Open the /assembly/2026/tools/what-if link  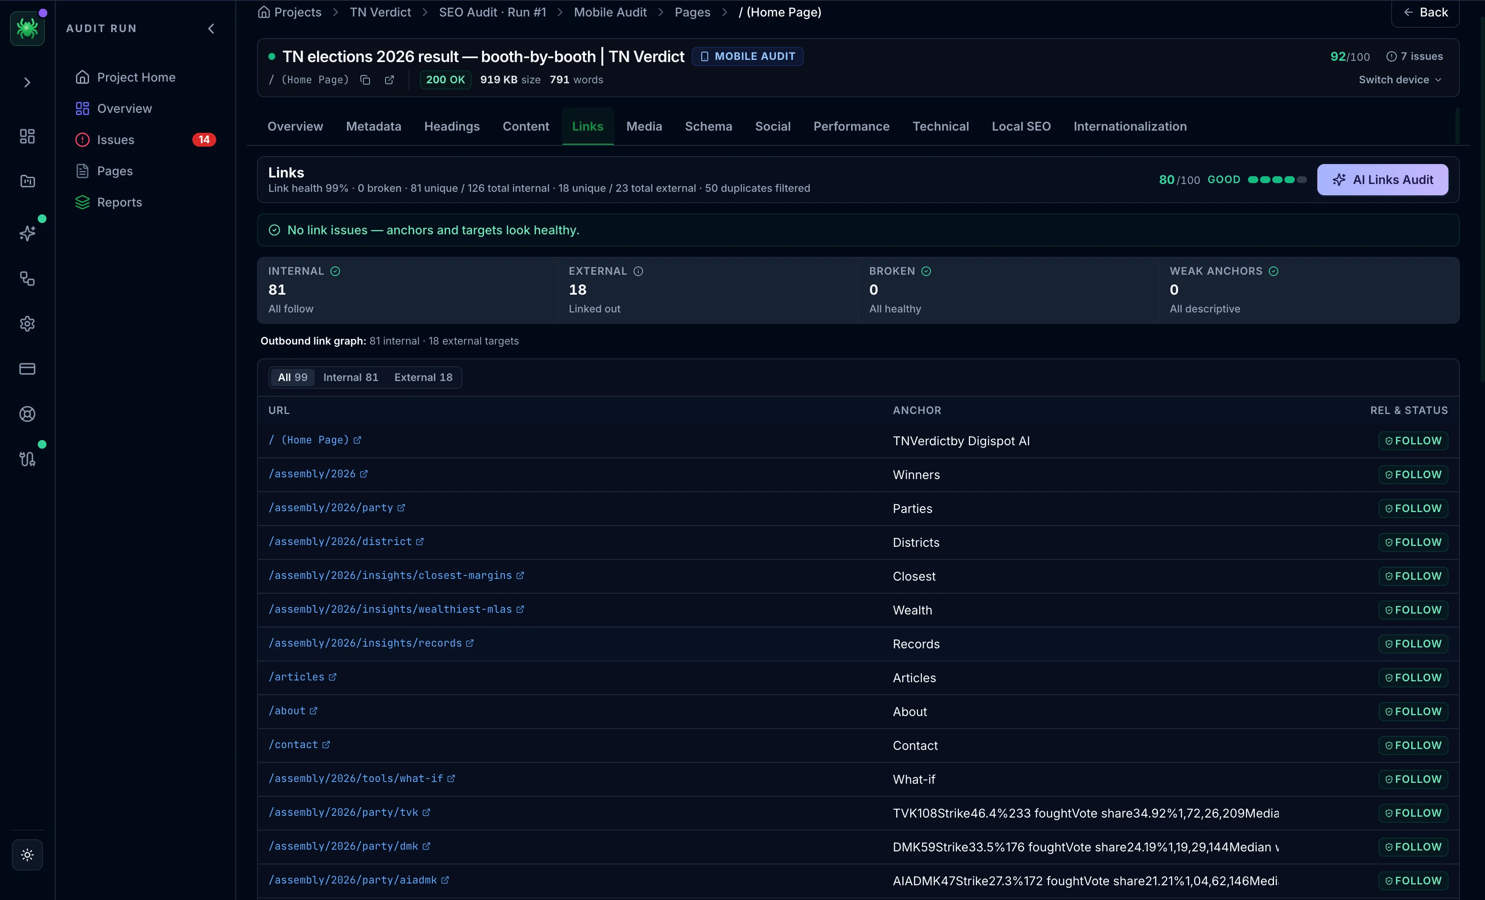pyautogui.click(x=356, y=778)
